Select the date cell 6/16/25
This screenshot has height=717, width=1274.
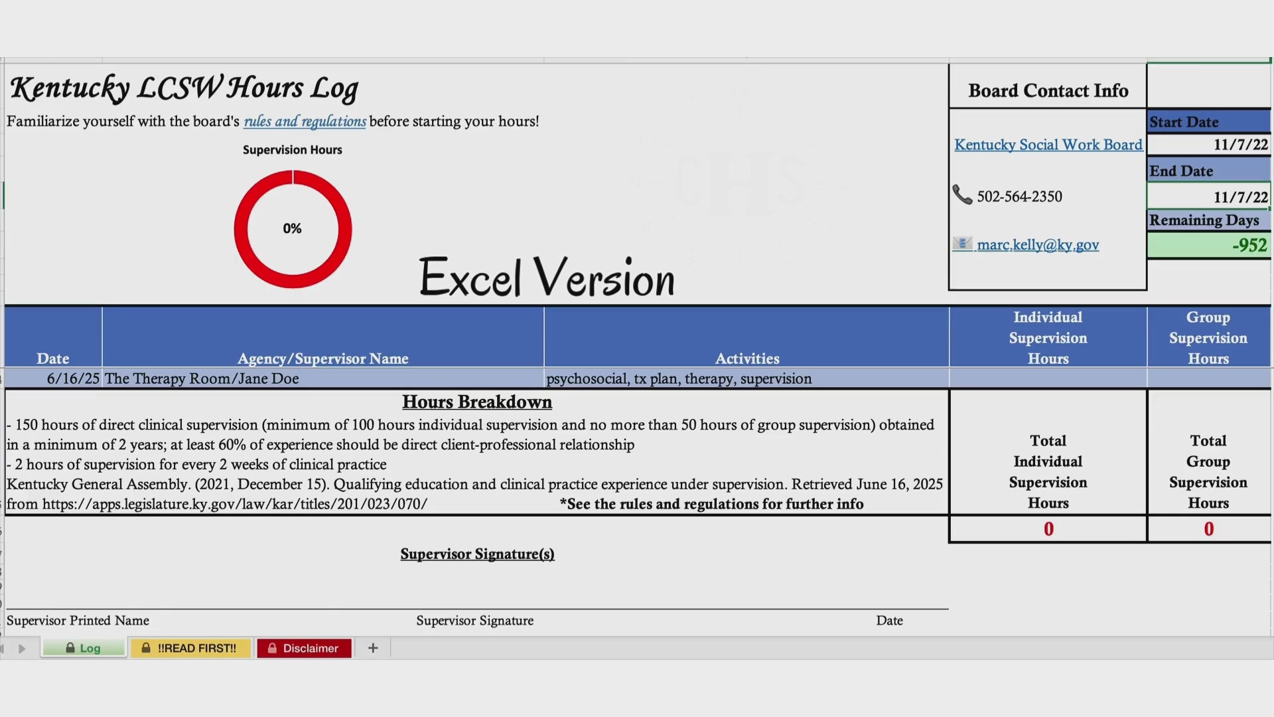53,378
